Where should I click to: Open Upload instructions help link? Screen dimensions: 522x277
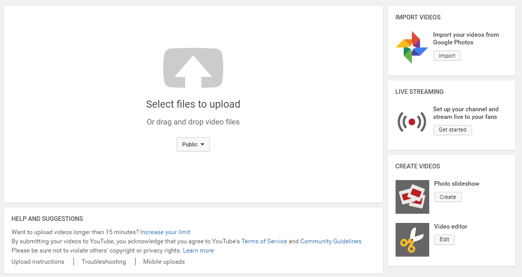click(x=38, y=262)
